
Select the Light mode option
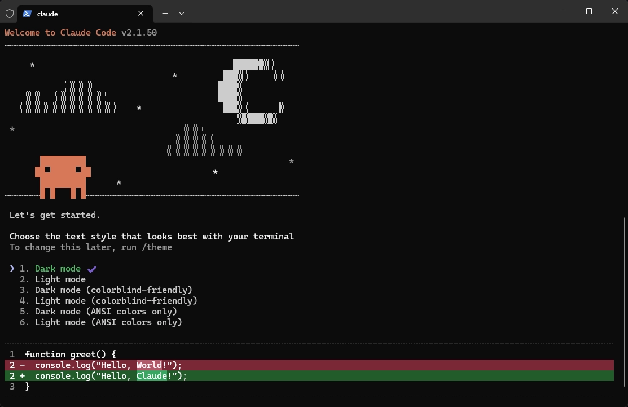60,279
